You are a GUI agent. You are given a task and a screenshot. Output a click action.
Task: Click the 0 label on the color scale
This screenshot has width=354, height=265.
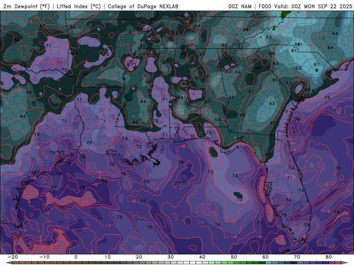[76, 257]
